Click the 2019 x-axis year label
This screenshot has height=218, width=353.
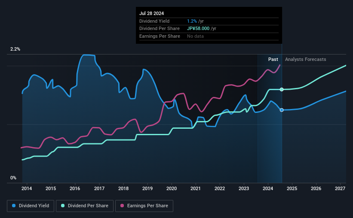[147, 188]
